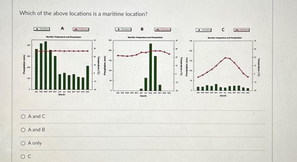Click the Temperature legend box on chart C
This screenshot has height=162, width=297.
click(x=241, y=30)
